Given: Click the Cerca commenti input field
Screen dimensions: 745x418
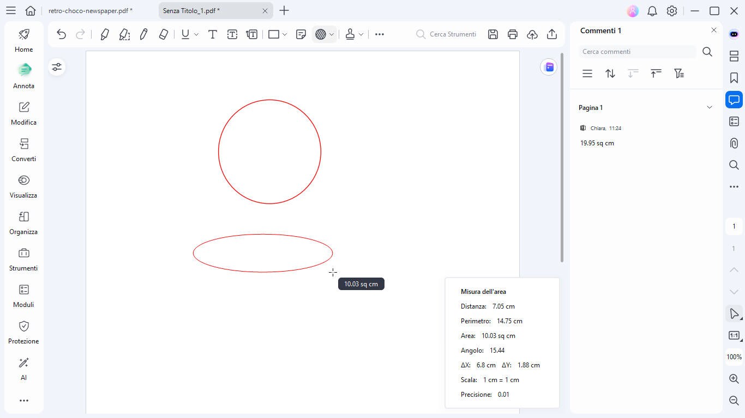Looking at the screenshot, I should click(637, 52).
